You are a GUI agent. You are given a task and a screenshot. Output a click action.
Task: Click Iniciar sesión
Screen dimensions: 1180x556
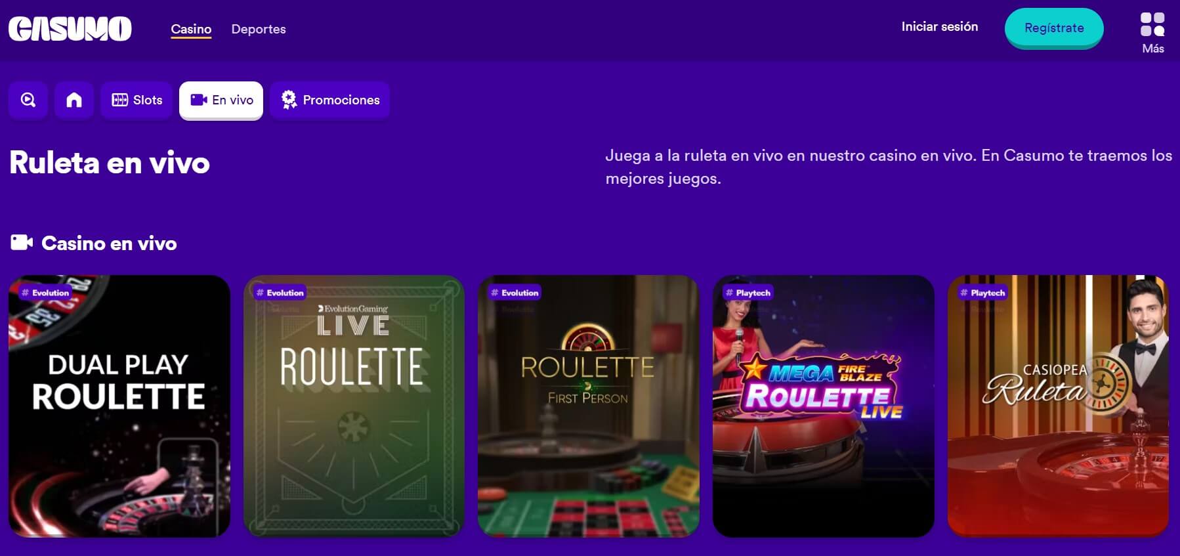pos(939,26)
